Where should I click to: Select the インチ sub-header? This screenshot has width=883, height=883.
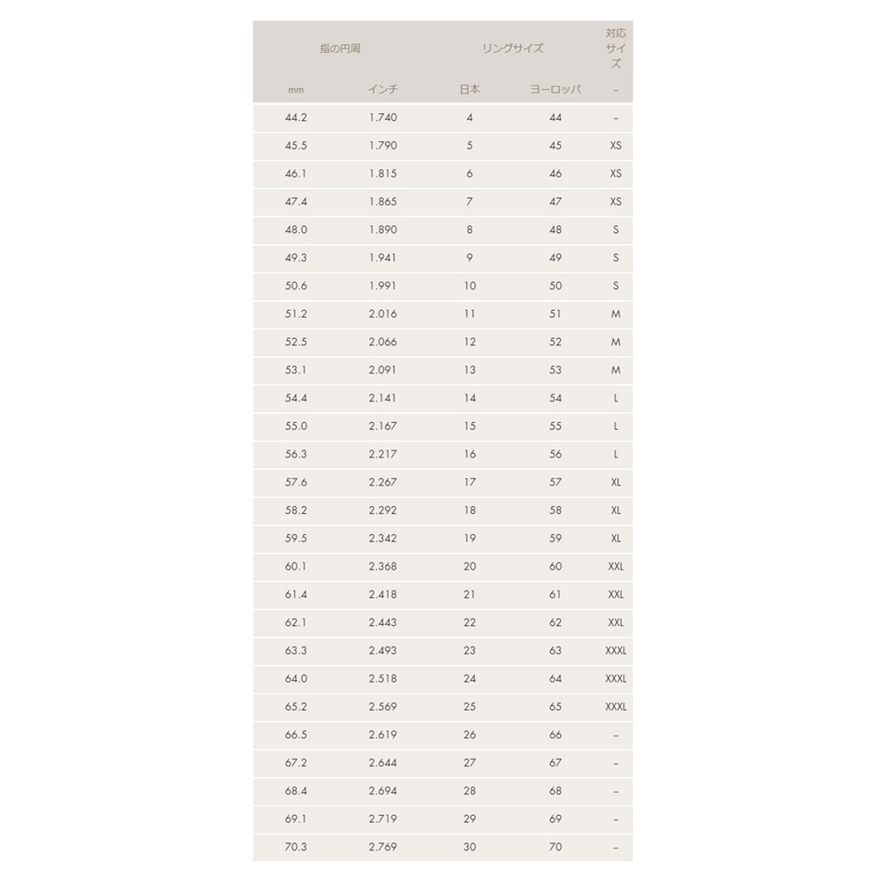[x=383, y=89]
